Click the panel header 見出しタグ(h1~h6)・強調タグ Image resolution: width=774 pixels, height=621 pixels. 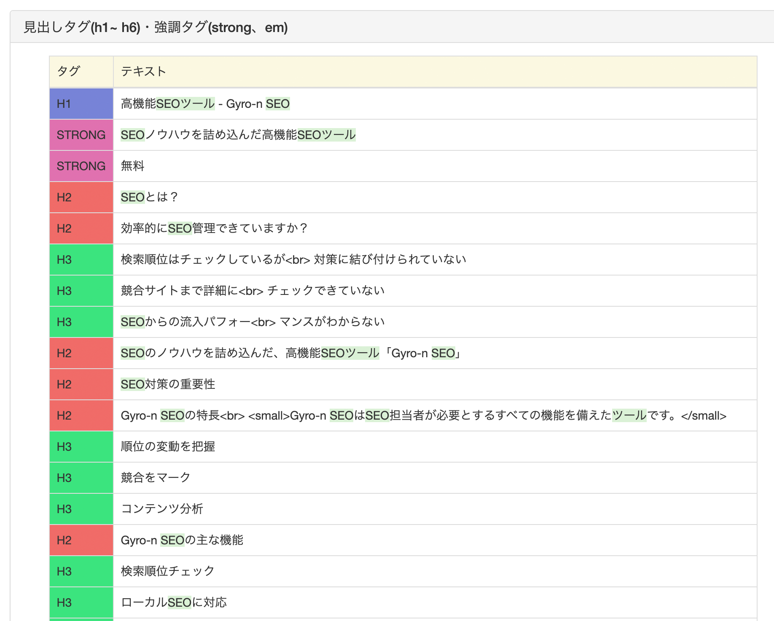point(155,27)
